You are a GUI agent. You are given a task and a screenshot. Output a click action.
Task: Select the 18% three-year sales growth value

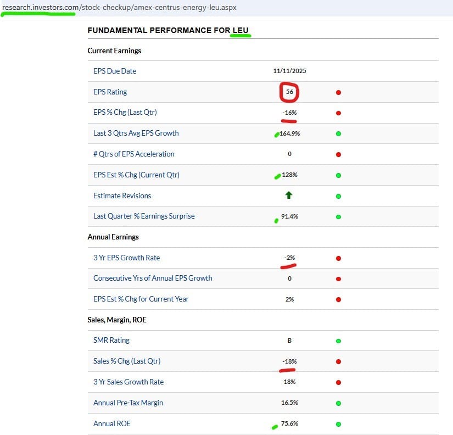(x=289, y=382)
